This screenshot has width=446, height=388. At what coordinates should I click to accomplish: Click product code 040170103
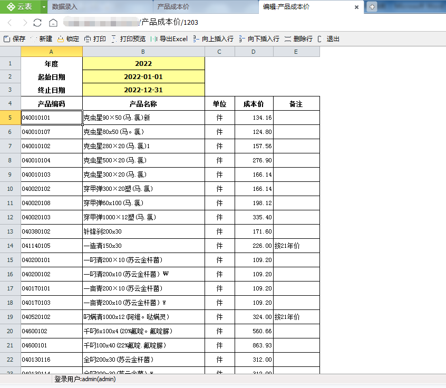(52, 303)
